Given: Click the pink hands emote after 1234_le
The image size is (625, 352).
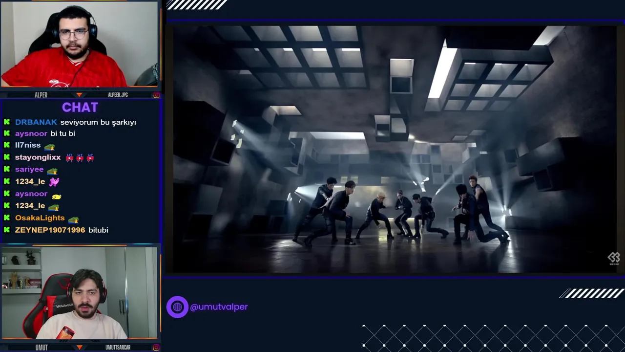Looking at the screenshot, I should coord(54,181).
